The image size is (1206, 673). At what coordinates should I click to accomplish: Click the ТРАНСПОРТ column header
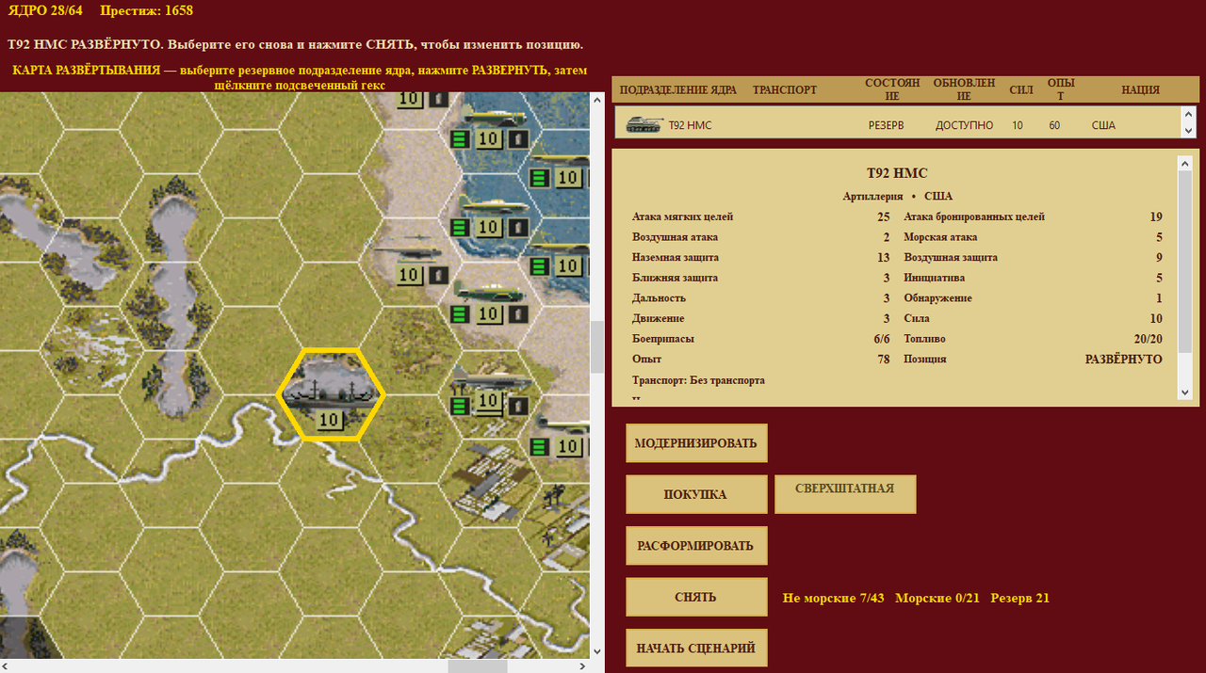785,89
